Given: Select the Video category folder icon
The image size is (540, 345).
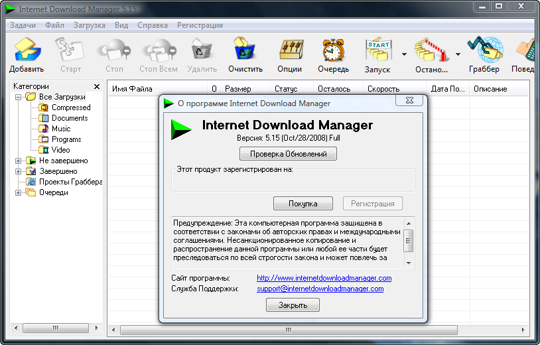Looking at the screenshot, I should [43, 150].
